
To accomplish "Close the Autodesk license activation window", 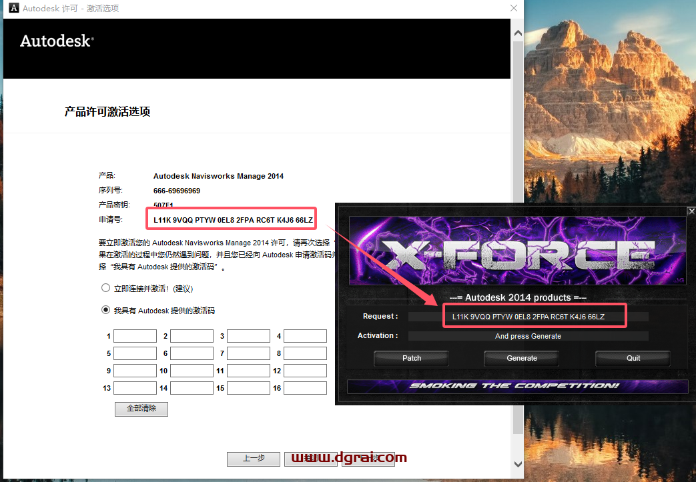I will [x=514, y=8].
